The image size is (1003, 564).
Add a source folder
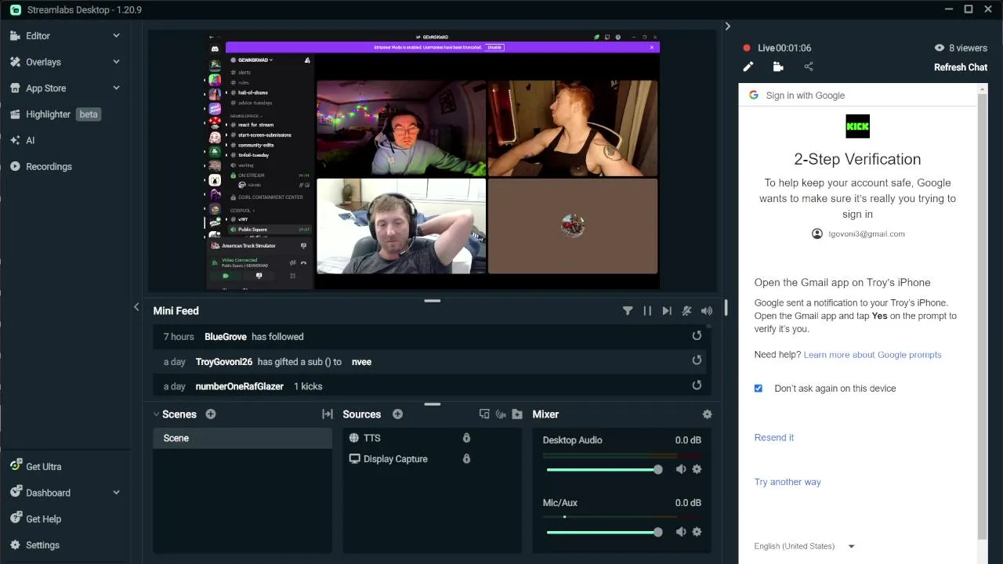(x=517, y=414)
